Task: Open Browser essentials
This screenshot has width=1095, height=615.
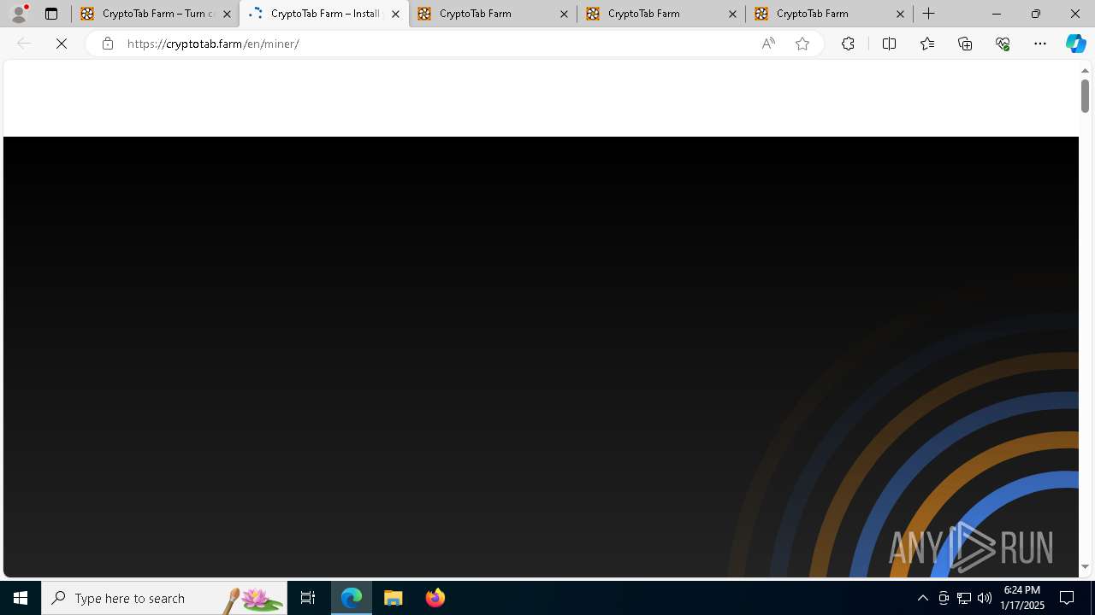Action: click(x=1003, y=44)
